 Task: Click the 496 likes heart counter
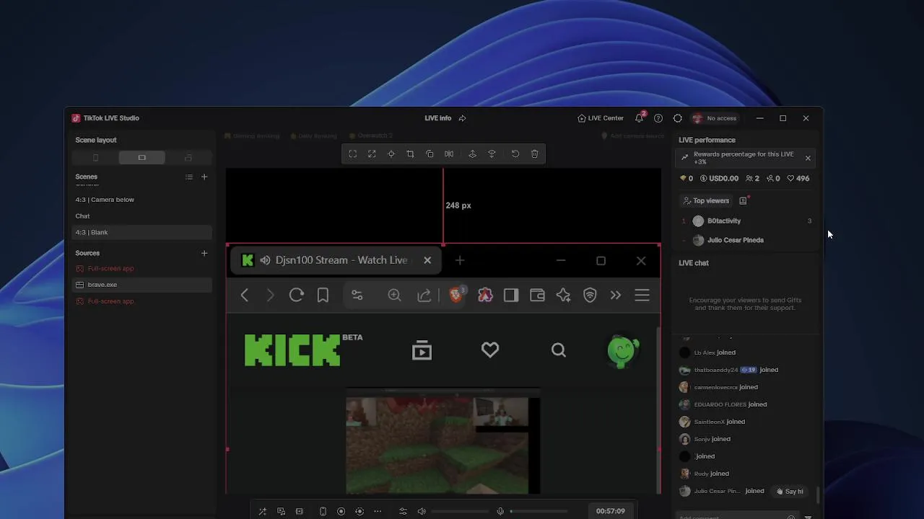(798, 178)
